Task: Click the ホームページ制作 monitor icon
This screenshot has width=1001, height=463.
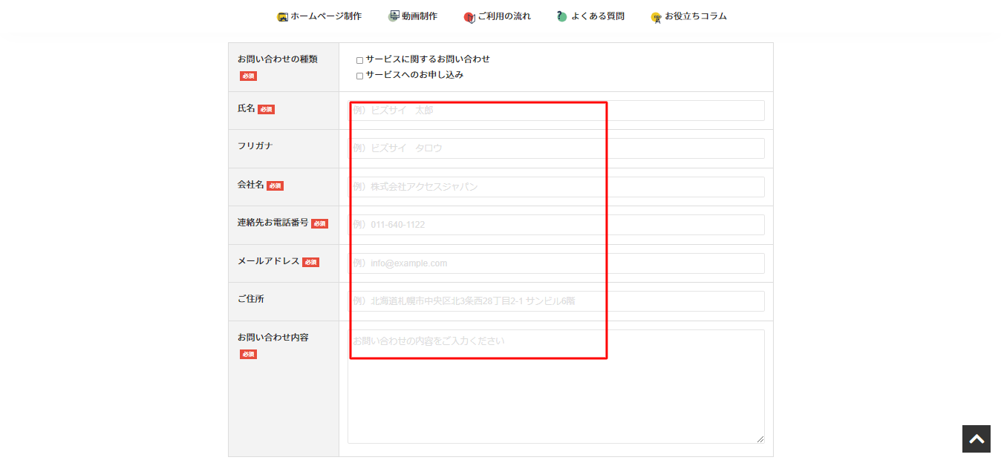Action: (282, 17)
